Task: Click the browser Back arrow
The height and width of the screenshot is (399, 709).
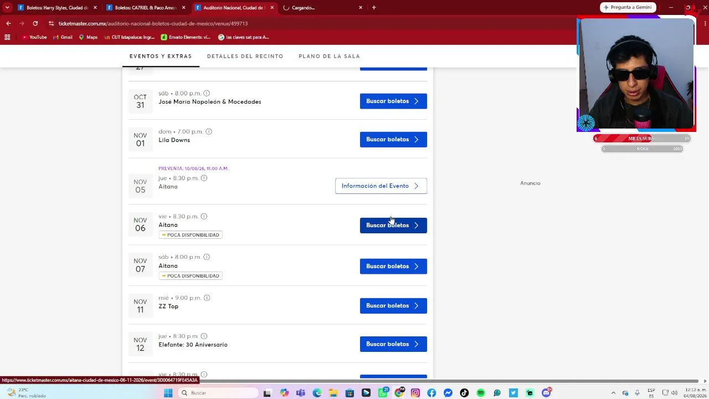Action: coord(8,23)
